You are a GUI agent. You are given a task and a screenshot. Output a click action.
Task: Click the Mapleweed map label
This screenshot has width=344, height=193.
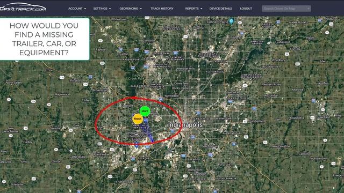62,94
